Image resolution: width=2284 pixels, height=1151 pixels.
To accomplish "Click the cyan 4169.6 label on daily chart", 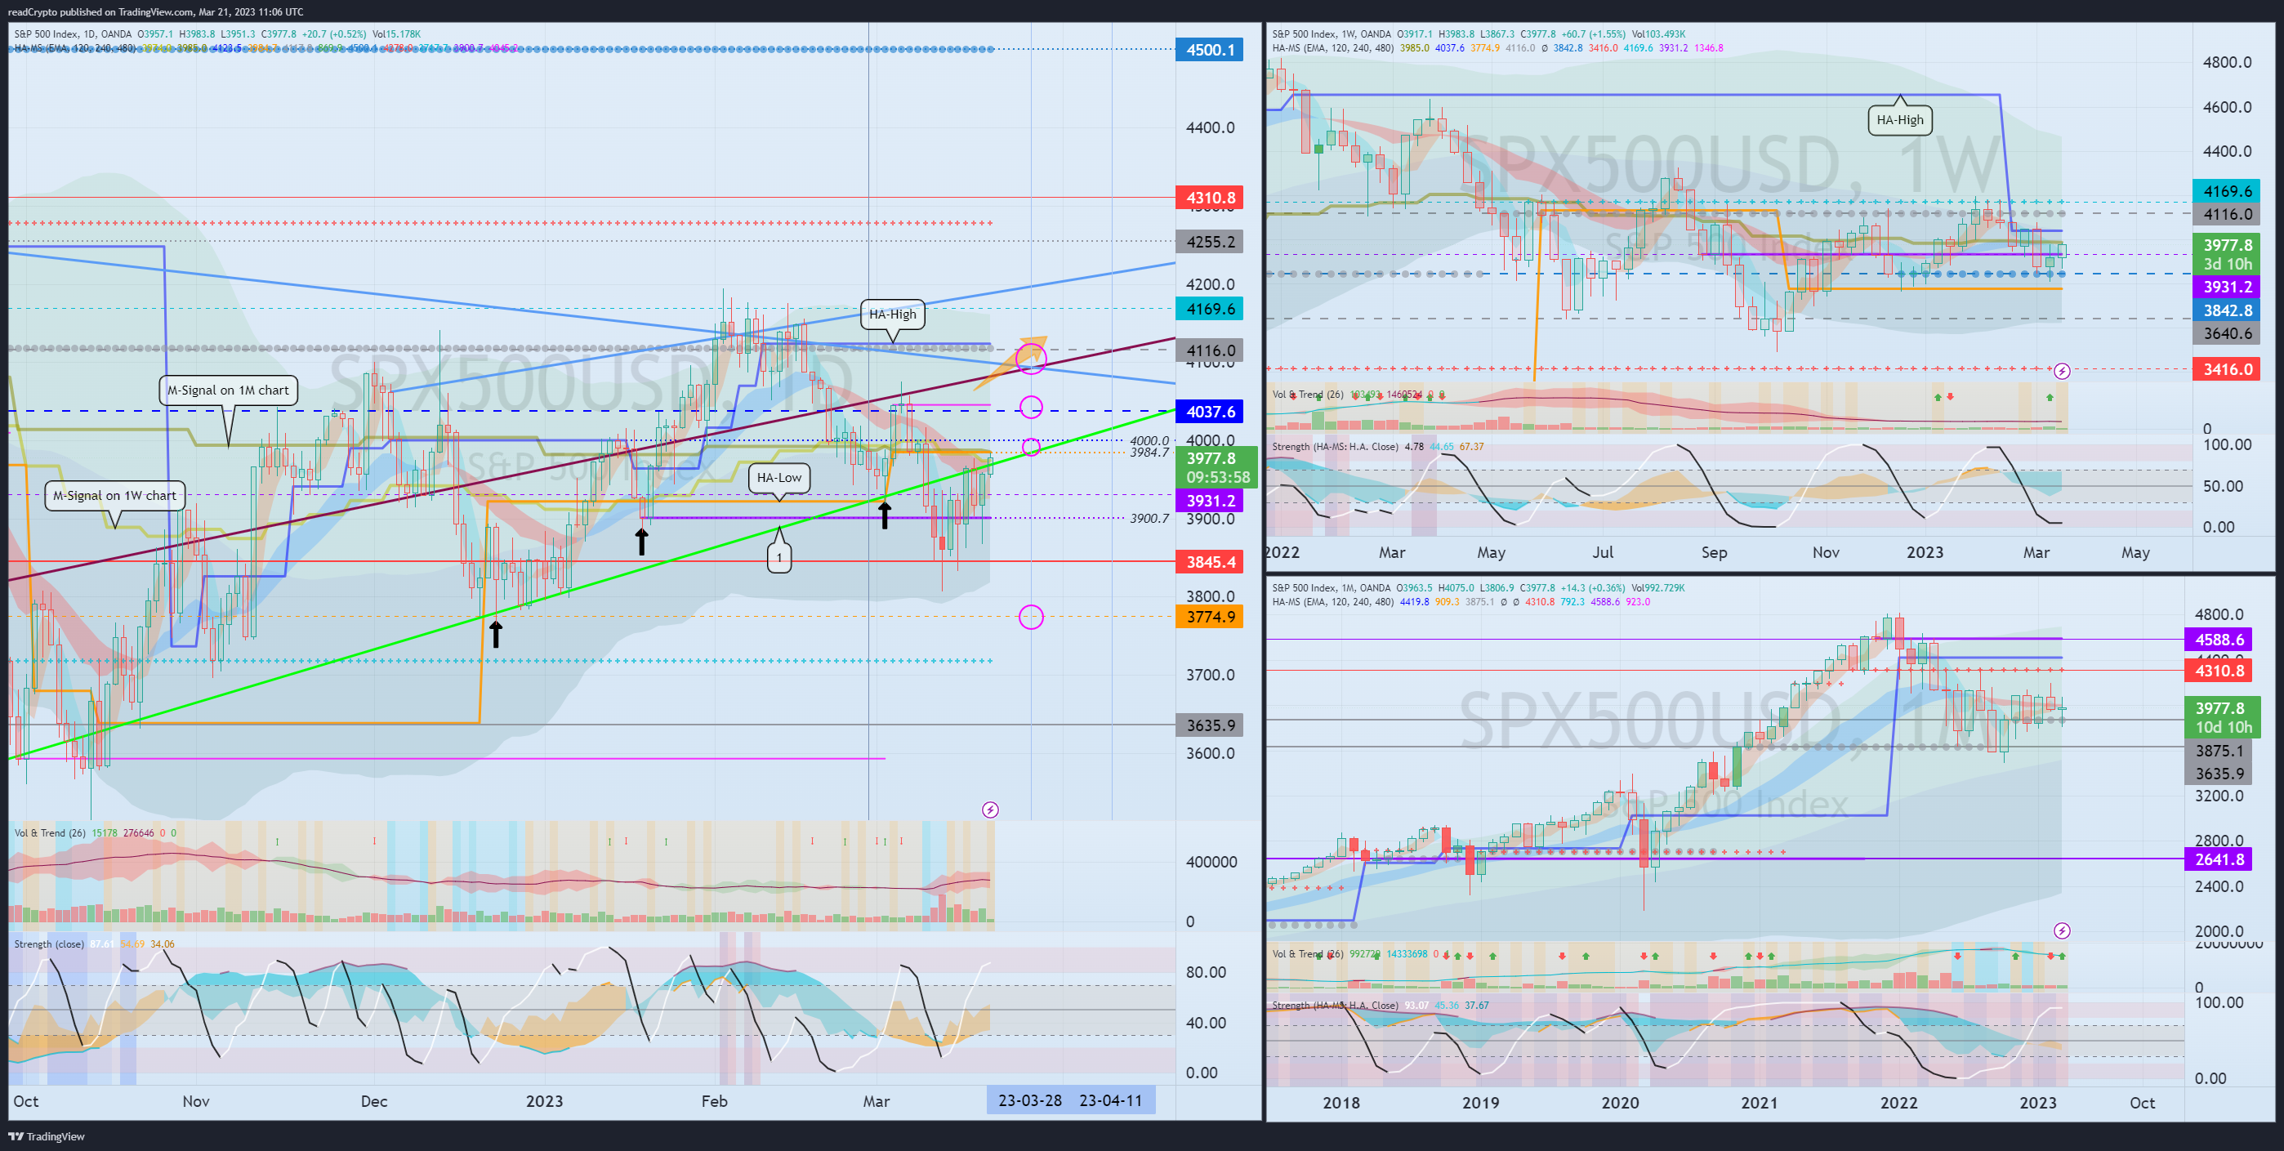I will pos(1211,309).
